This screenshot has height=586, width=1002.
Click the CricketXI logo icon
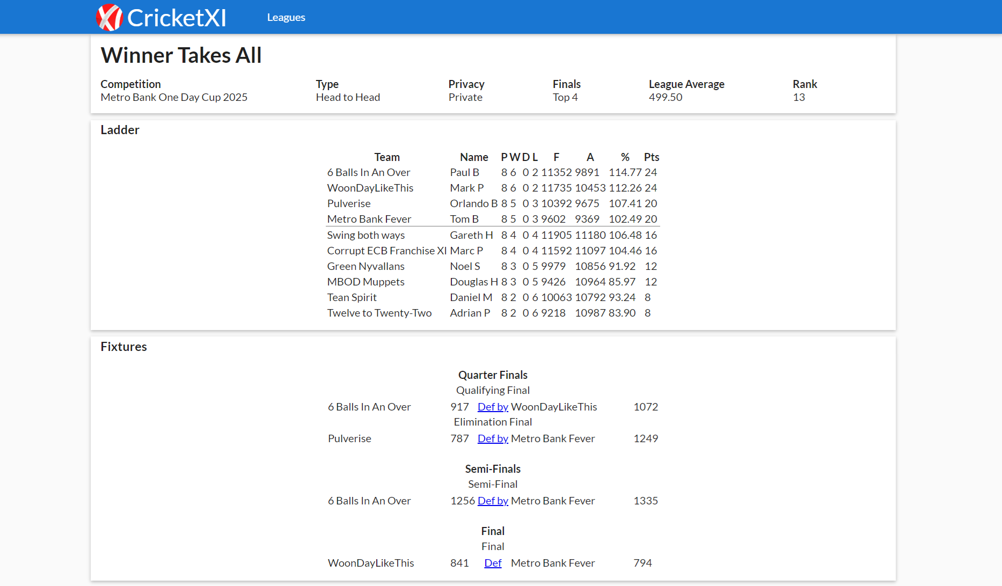pyautogui.click(x=109, y=18)
